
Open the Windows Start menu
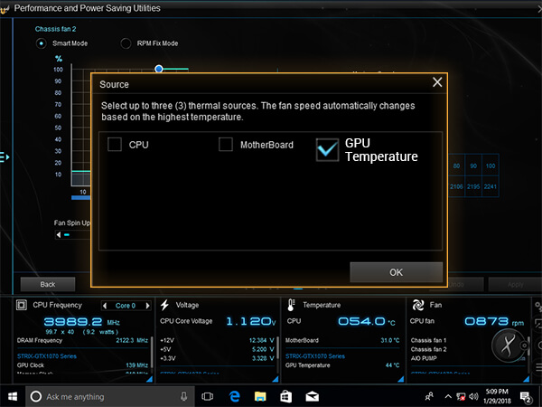pos(12,396)
